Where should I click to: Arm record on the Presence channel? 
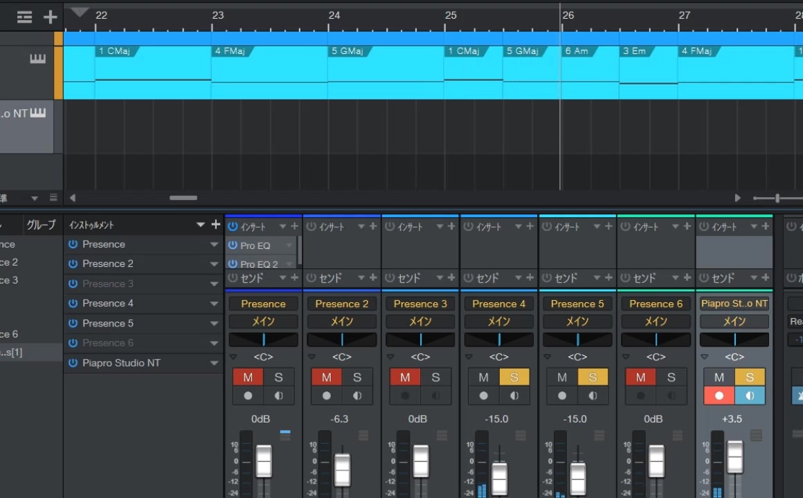tap(248, 396)
